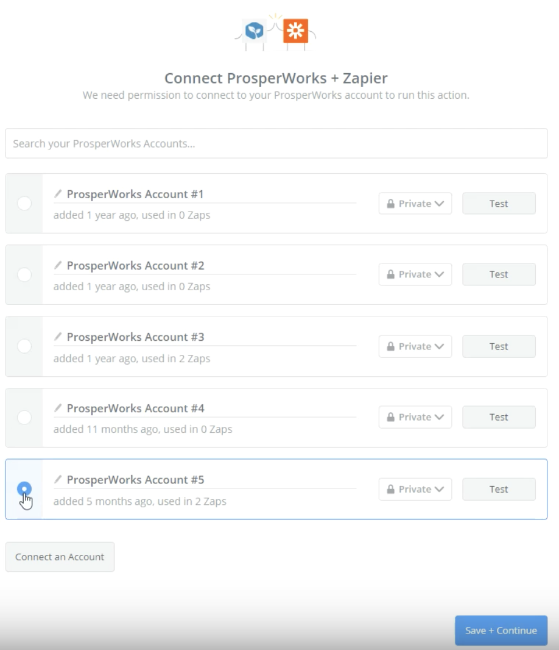Click pencil edit icon for Account #5

[x=58, y=479]
